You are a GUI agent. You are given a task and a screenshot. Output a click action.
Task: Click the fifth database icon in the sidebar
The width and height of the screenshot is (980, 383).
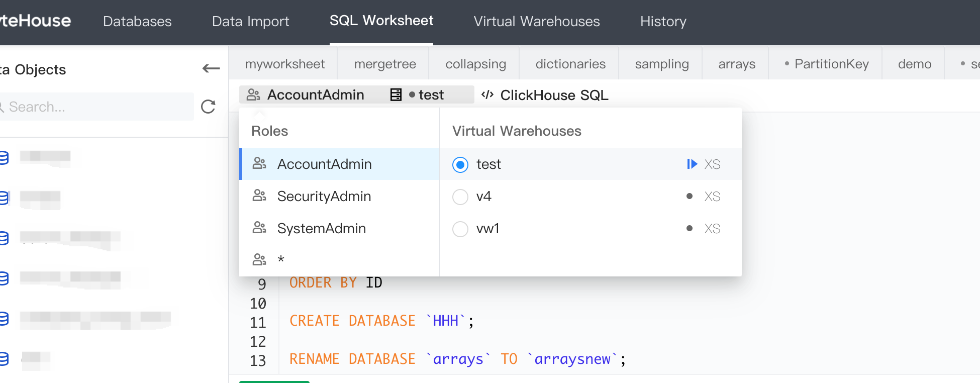click(x=4, y=319)
